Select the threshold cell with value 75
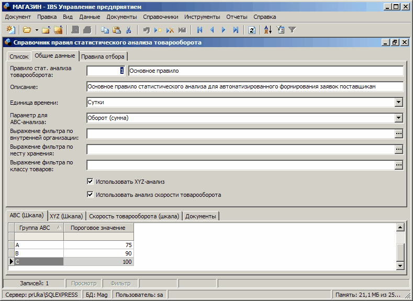The image size is (413, 301). 98,245
